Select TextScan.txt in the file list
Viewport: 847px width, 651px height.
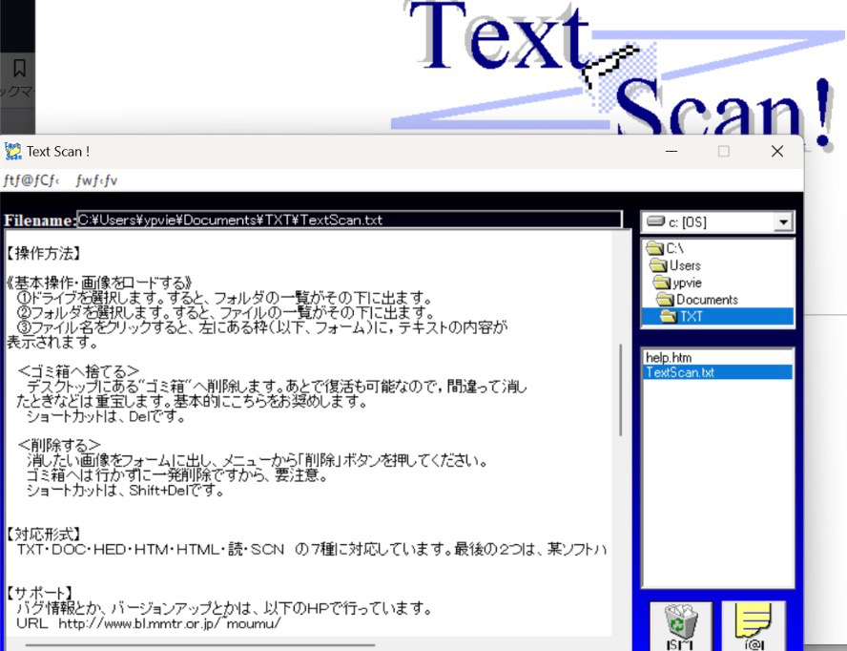[718, 372]
